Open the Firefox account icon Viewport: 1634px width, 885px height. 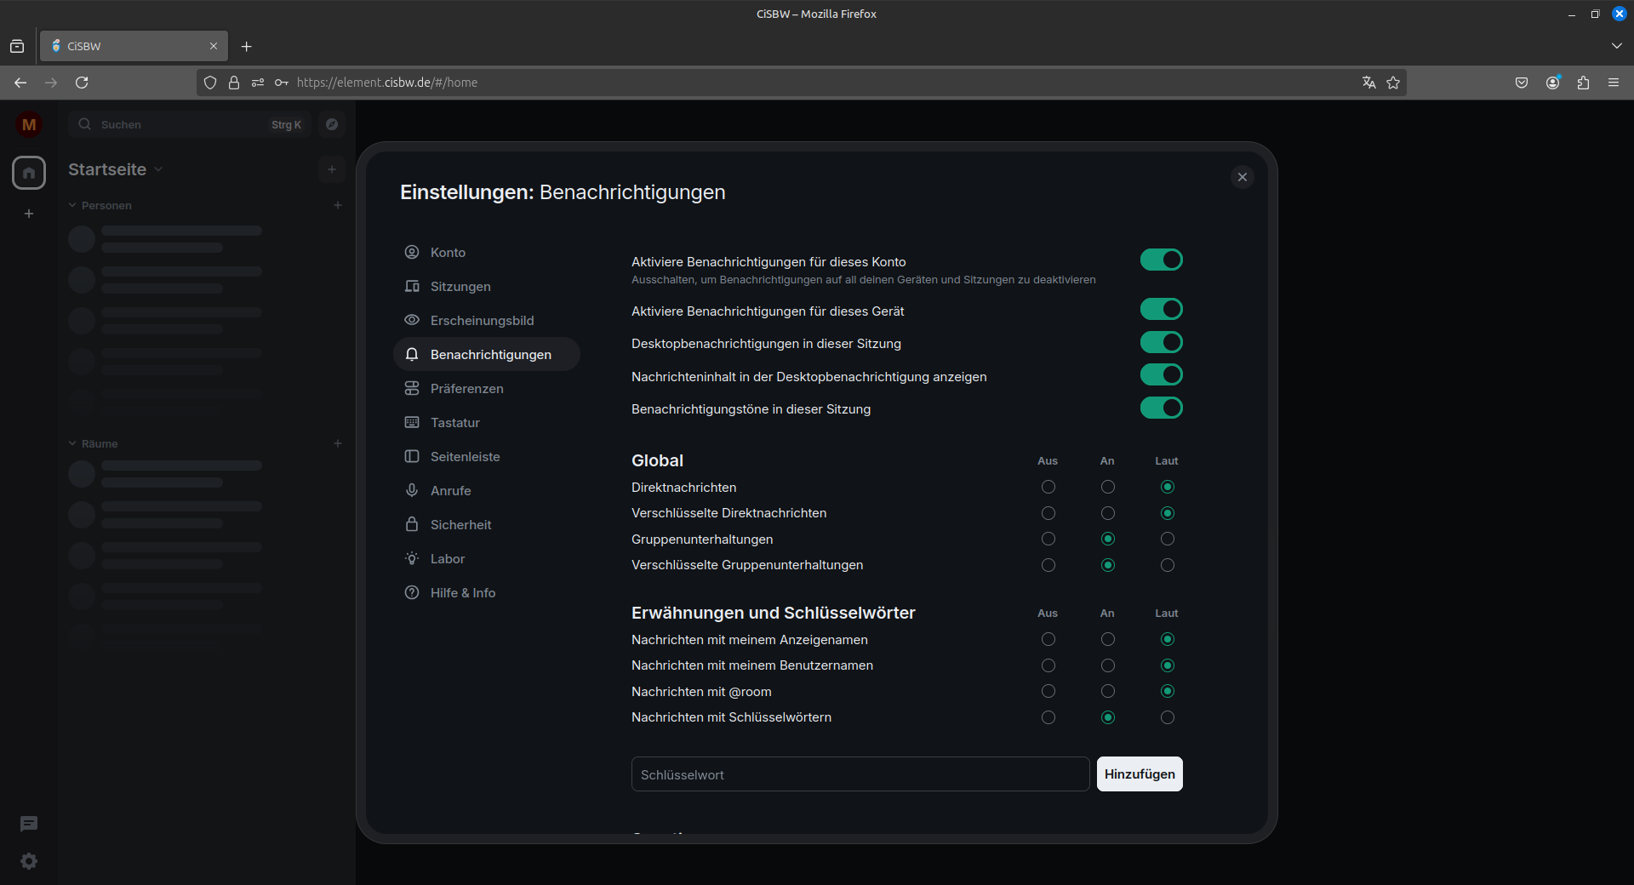pos(1551,83)
